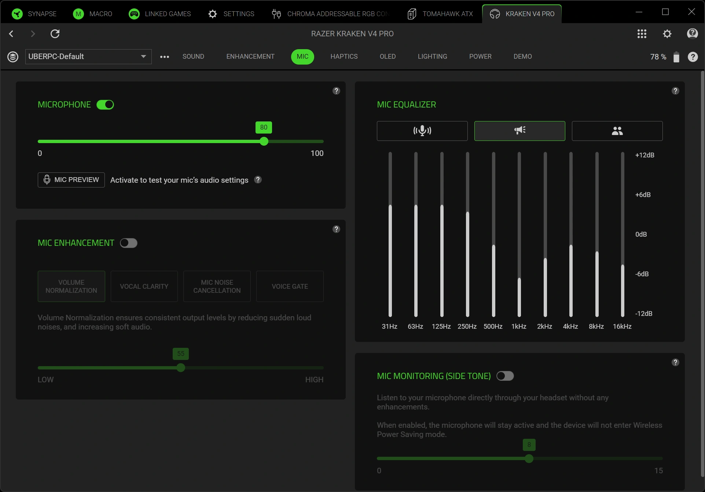The height and width of the screenshot is (492, 705).
Task: Select the MIC NOISE CANCELLATION option
Action: pyautogui.click(x=217, y=287)
